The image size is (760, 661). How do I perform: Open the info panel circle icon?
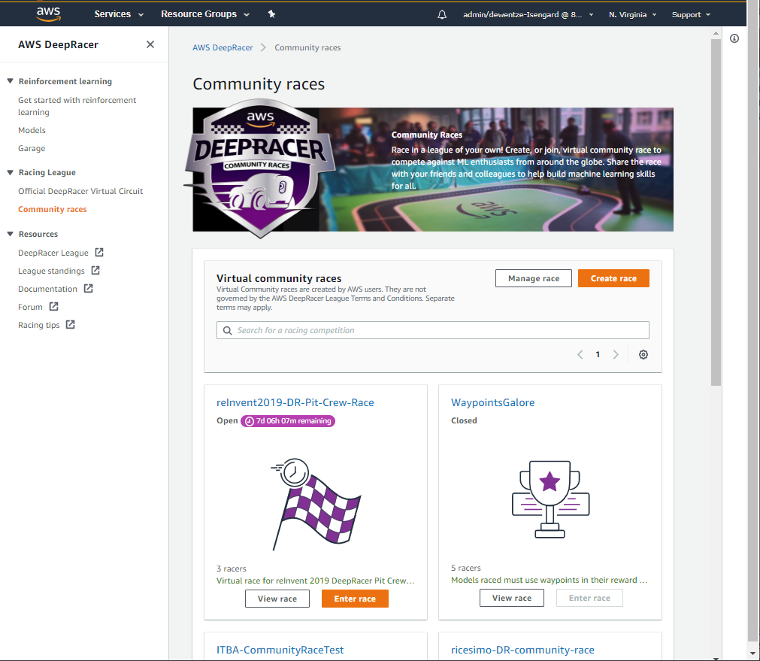(734, 38)
